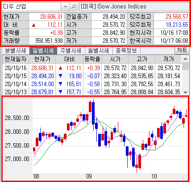Click the table scrollbar up arrow
191x182 pixels.
tap(185, 59)
